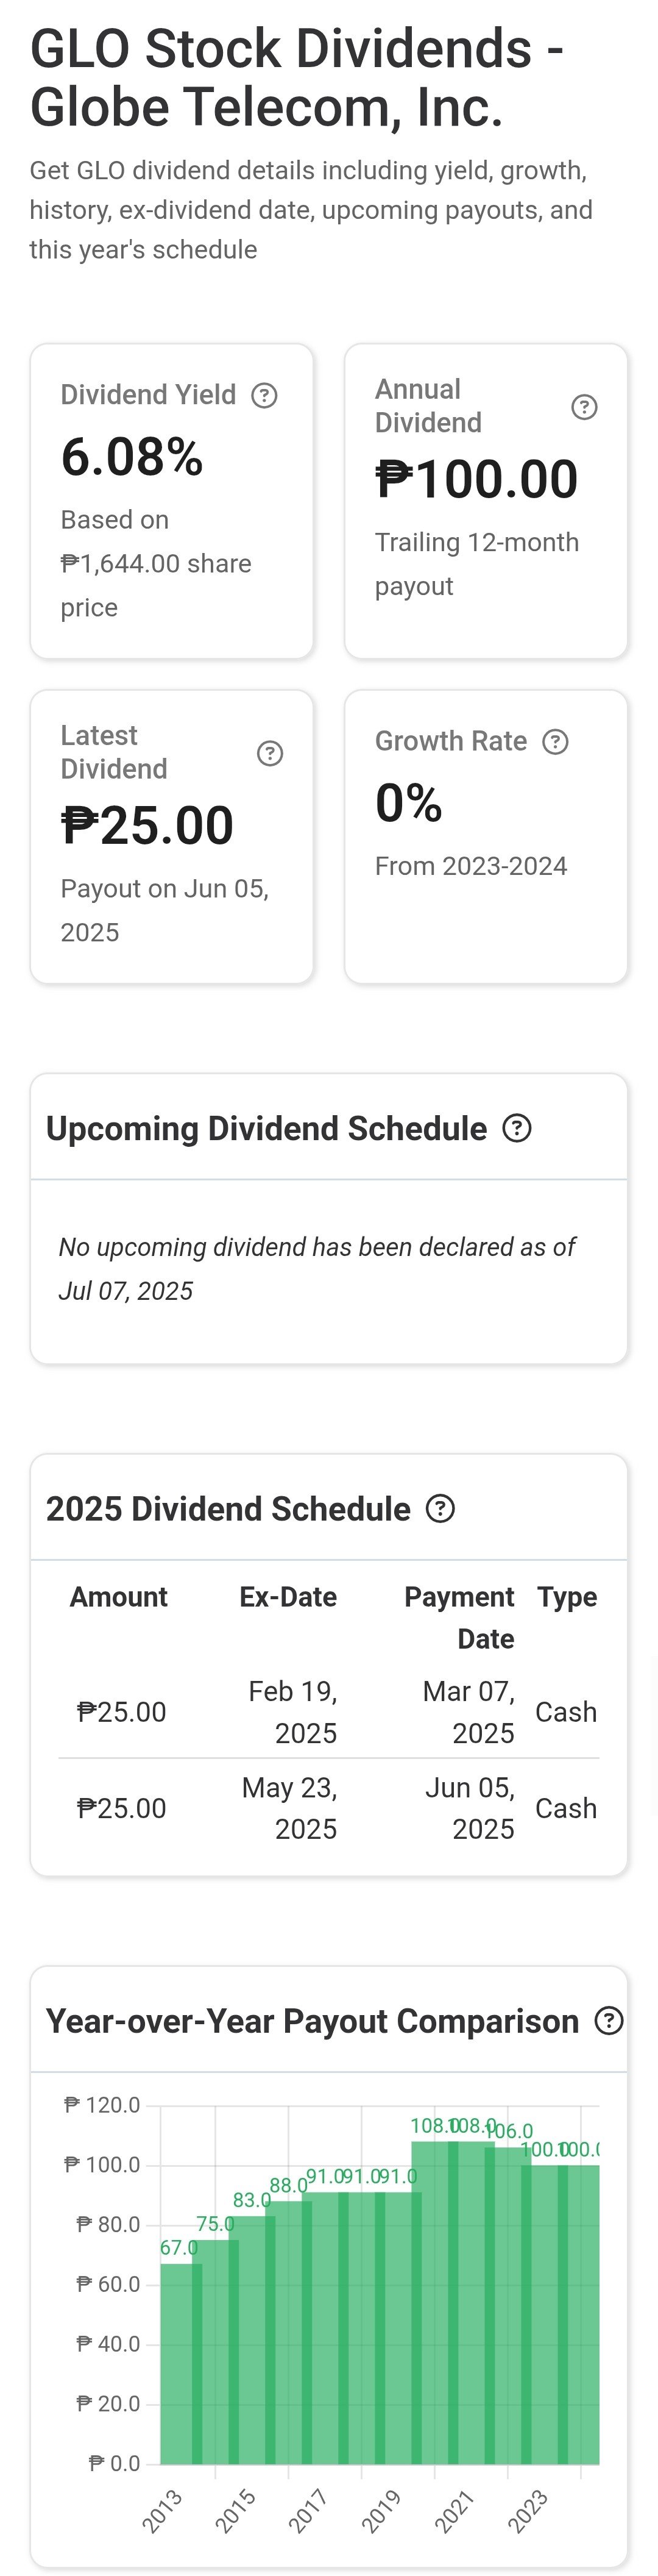Select the Type column header
The width and height of the screenshot is (658, 2576).
tap(566, 1597)
